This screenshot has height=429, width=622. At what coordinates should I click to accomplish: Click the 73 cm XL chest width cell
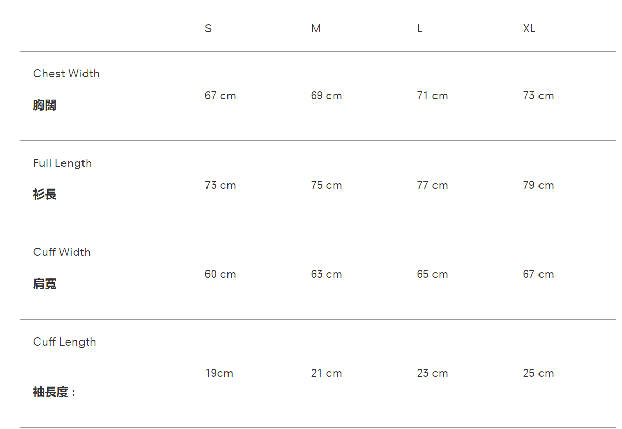click(538, 96)
